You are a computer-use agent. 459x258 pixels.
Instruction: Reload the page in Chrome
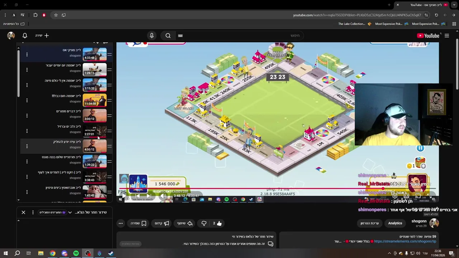click(x=436, y=15)
